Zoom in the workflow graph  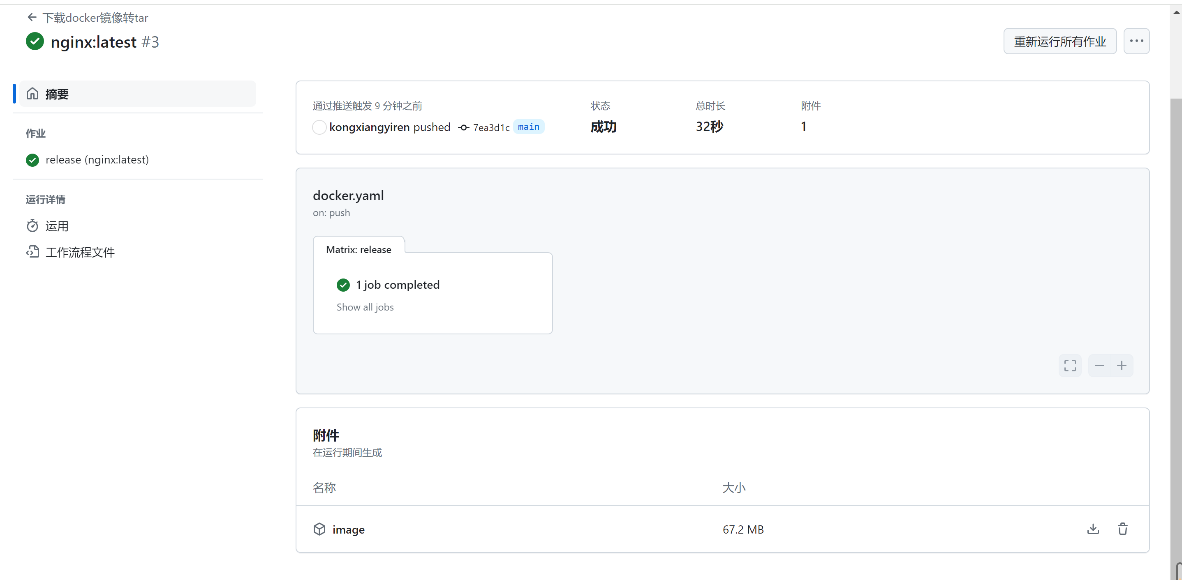1122,366
